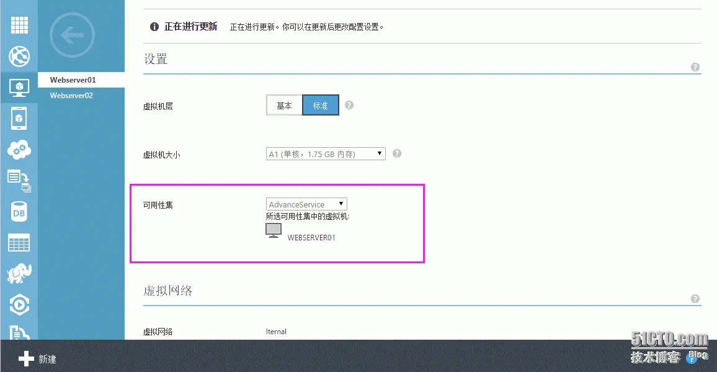The image size is (717, 372).
Task: Open the Media Services icon in sidebar
Action: point(19,304)
